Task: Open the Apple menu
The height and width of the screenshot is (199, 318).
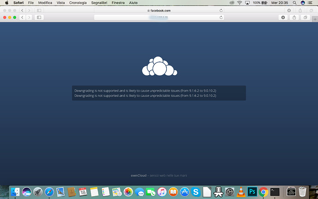Action: pyautogui.click(x=7, y=3)
